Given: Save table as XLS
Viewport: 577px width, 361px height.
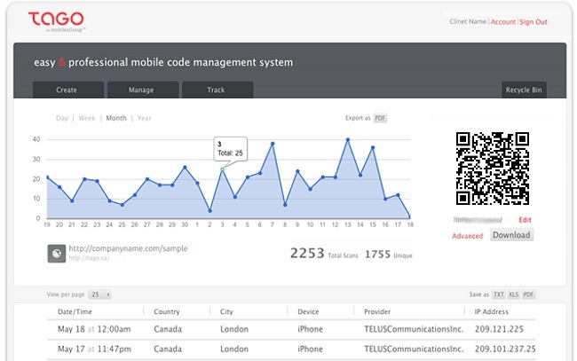Looking at the screenshot, I should tap(513, 294).
